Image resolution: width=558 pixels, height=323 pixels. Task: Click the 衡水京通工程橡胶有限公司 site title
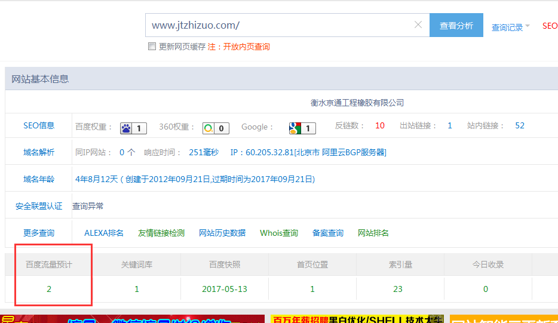pos(357,103)
